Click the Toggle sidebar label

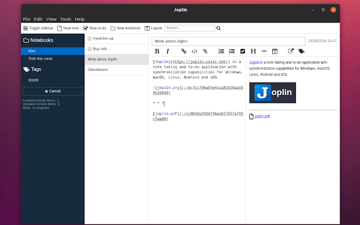click(x=41, y=28)
